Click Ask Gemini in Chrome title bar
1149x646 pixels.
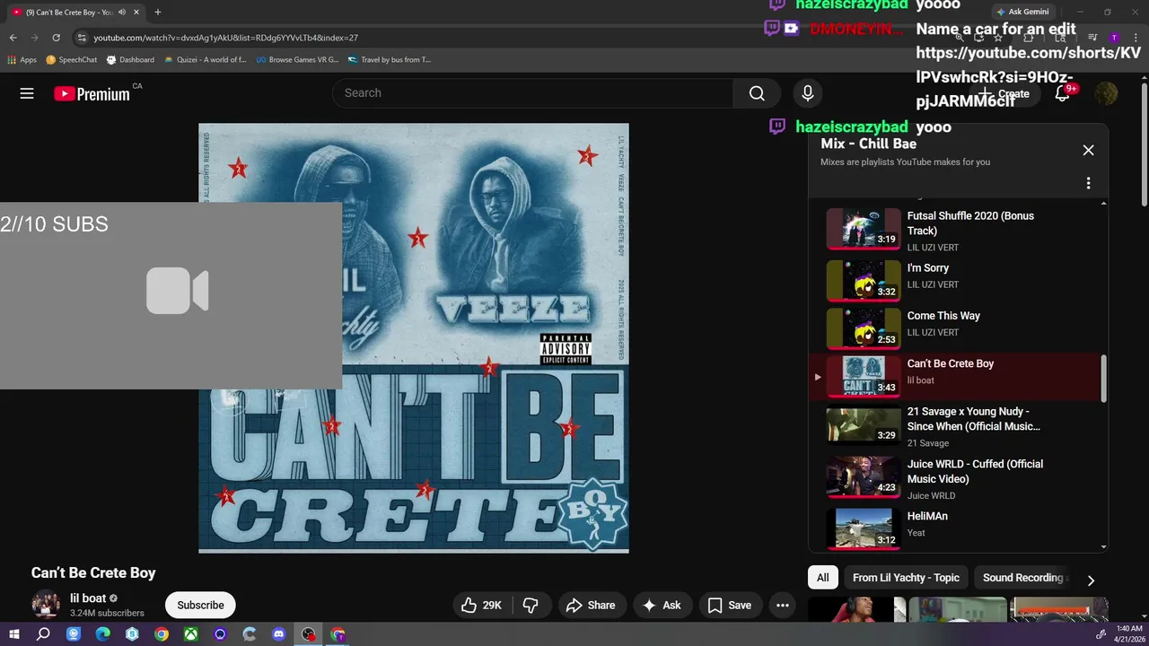pos(1022,12)
